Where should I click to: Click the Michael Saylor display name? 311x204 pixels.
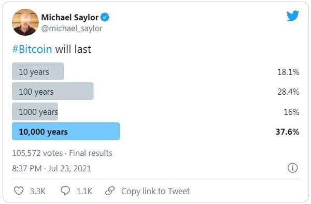[70, 18]
